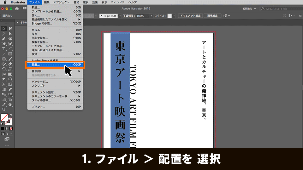Select the Lasso tool
This screenshot has height=170, width=303.
pos(10,39)
